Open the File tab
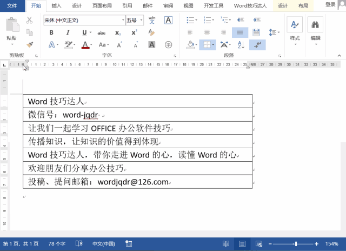Image resolution: width=346 pixels, height=251 pixels. pos(12,5)
